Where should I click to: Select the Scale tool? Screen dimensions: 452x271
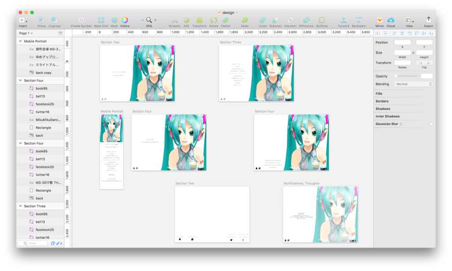click(245, 20)
